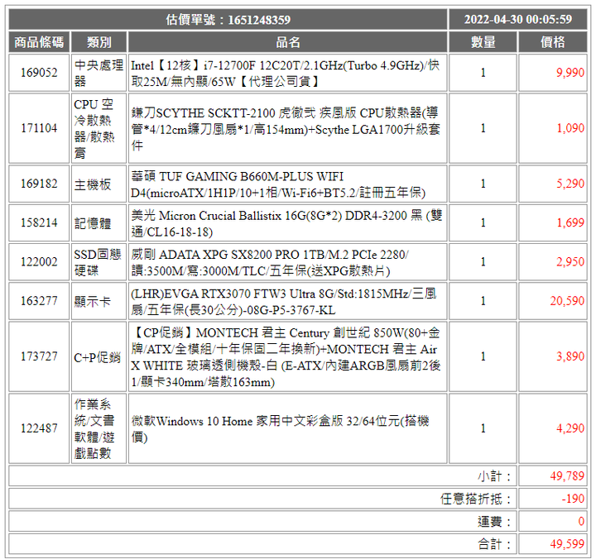Click the 數量 column header
Screen dimensions: 596x559
[483, 42]
